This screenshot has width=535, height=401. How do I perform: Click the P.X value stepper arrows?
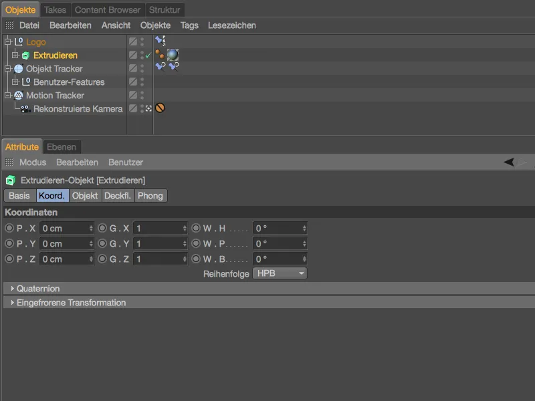click(91, 228)
